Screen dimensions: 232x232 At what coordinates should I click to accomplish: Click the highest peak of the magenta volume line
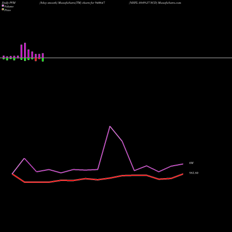110,126
